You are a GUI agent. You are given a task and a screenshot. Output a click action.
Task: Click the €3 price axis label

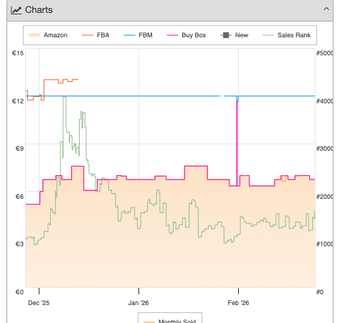[x=19, y=244]
